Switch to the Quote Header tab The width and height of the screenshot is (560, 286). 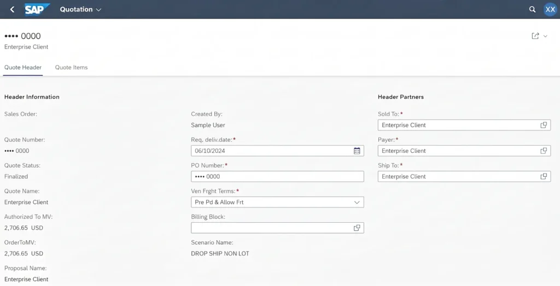click(x=23, y=67)
